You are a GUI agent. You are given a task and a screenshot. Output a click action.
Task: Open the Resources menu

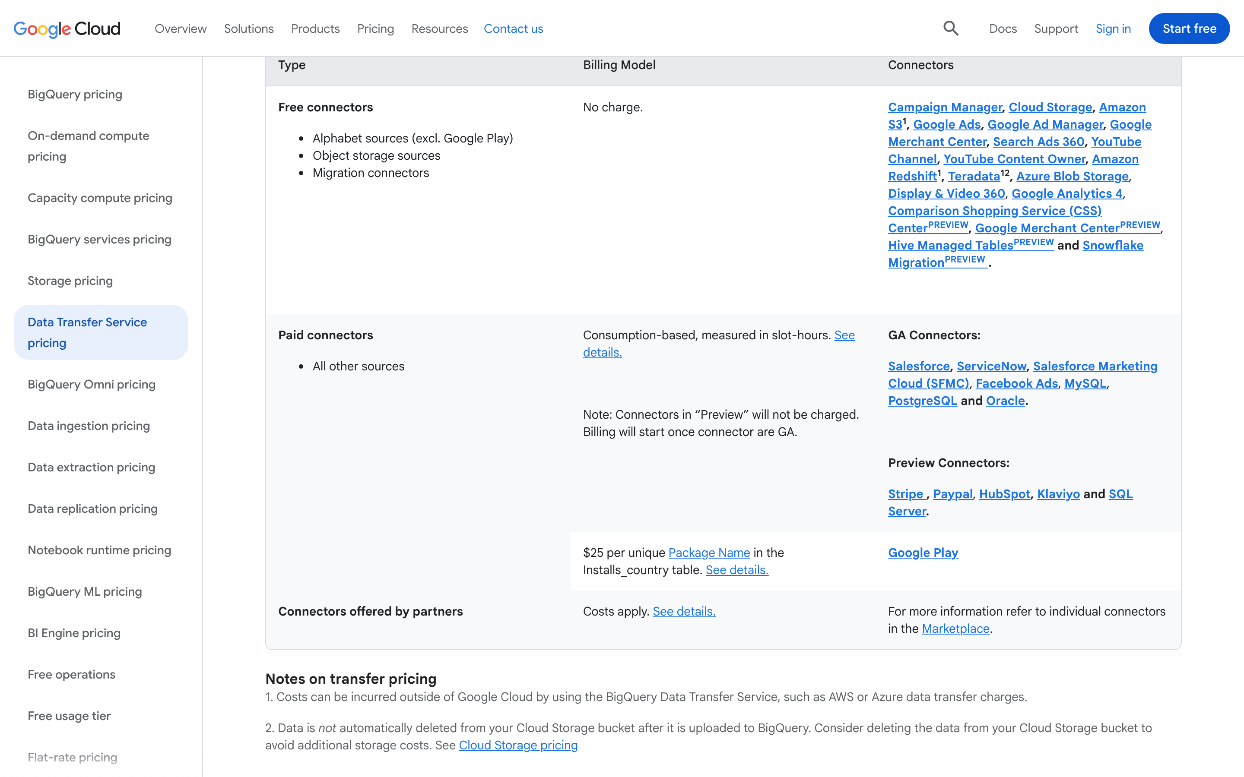[440, 29]
